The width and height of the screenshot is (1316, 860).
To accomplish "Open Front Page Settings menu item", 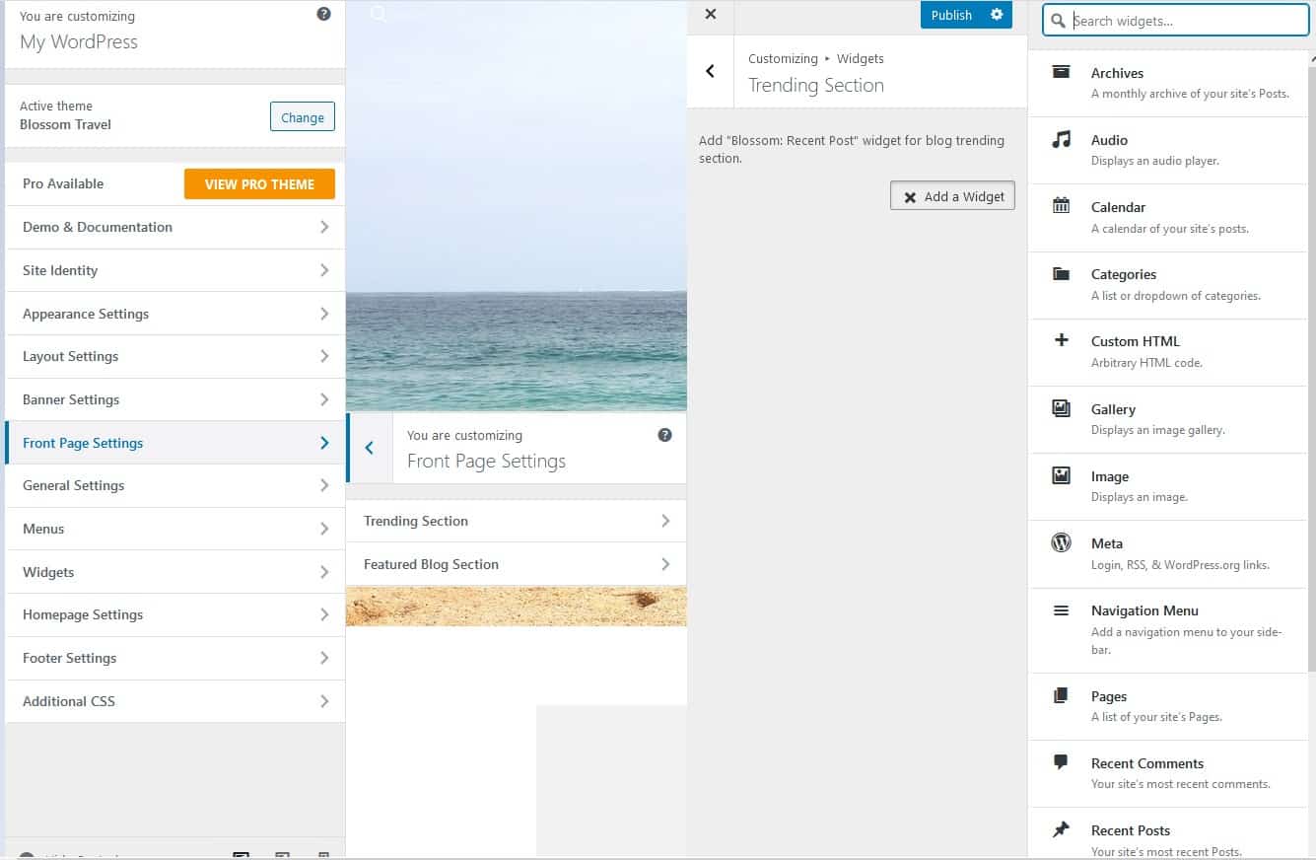I will (x=175, y=443).
